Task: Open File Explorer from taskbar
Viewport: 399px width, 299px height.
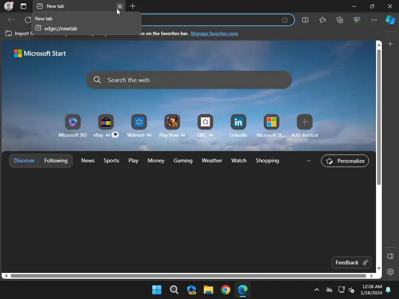Action: point(208,290)
